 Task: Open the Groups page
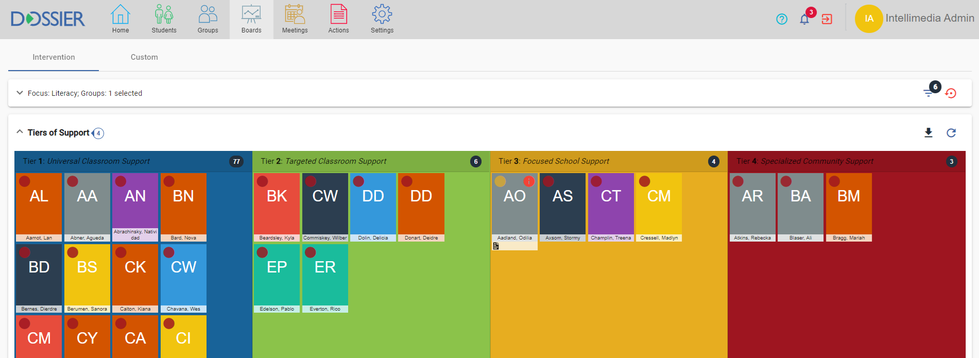click(208, 19)
